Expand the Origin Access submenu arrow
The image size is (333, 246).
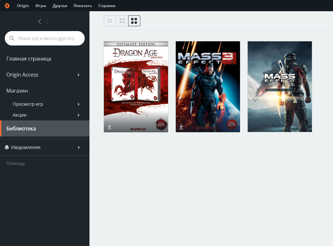click(79, 75)
